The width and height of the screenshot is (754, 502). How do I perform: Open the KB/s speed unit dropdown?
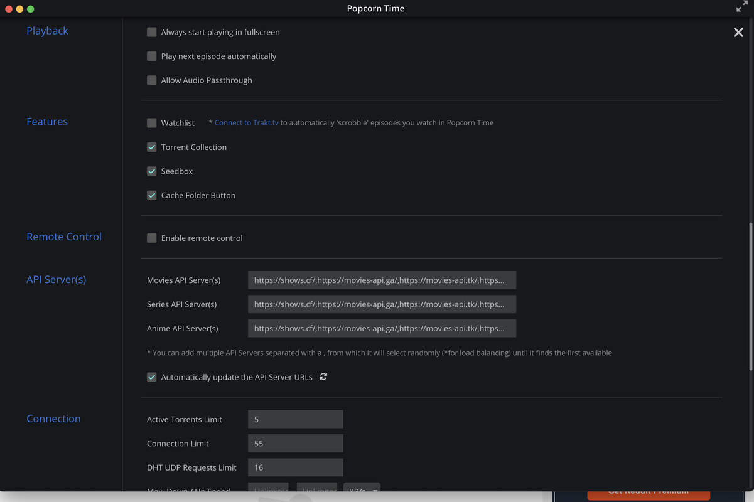[362, 489]
